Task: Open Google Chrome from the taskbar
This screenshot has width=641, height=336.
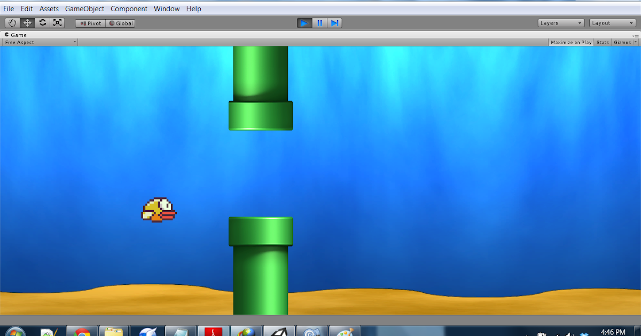Action: 82,332
